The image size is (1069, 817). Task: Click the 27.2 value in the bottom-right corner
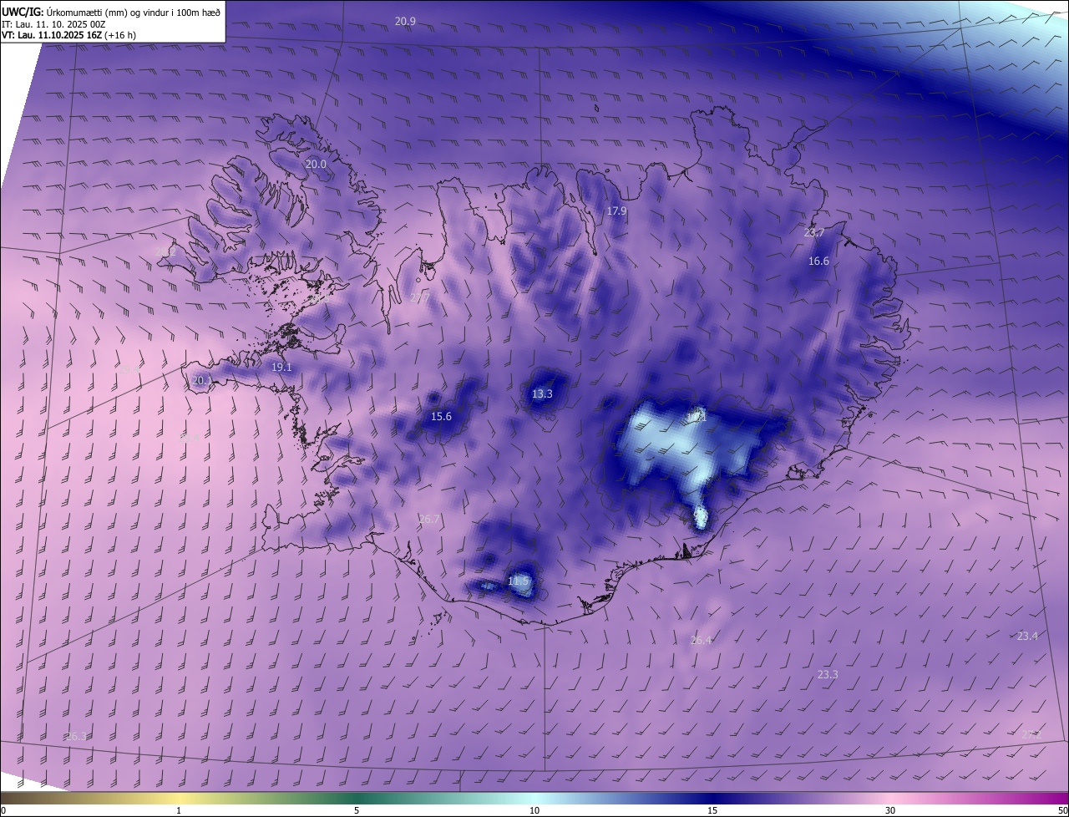click(x=1031, y=734)
